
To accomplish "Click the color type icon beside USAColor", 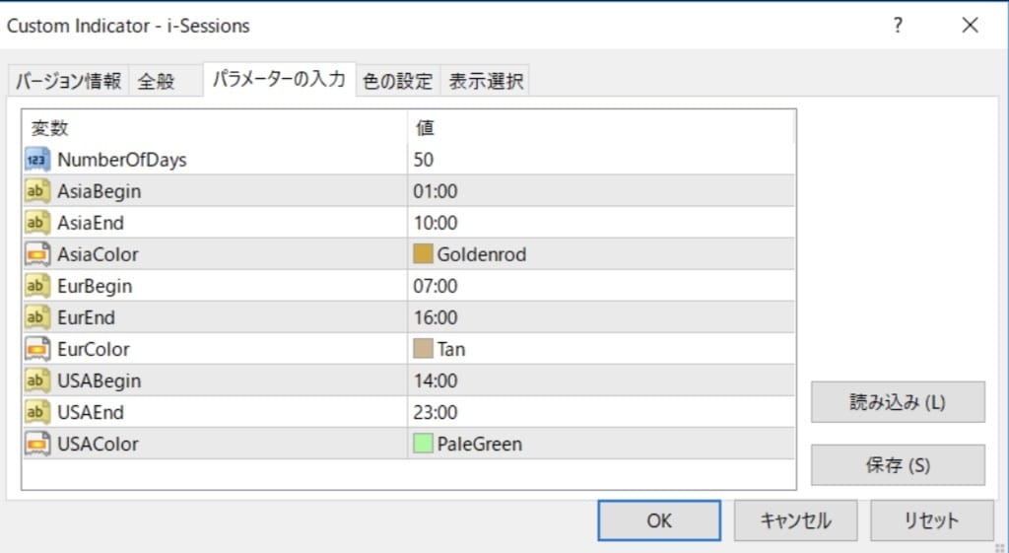I will click(x=37, y=444).
